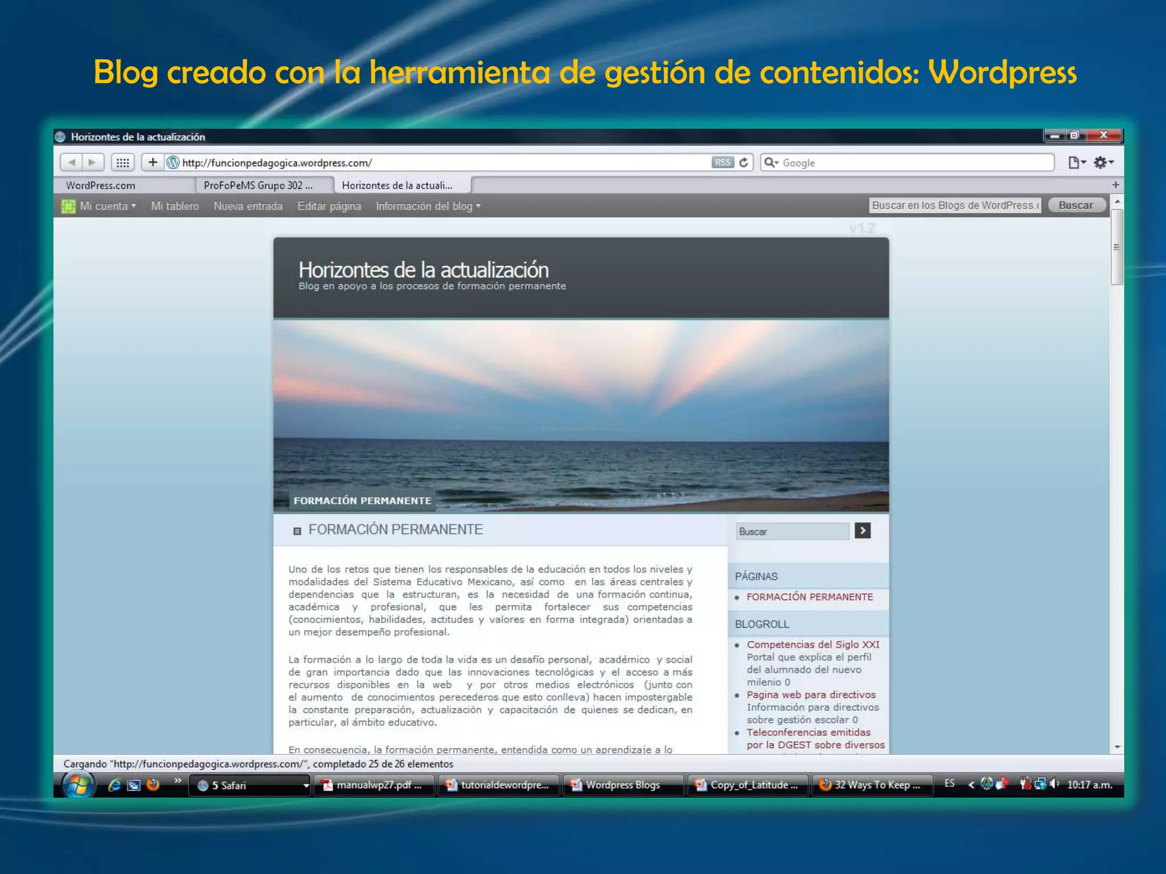The width and height of the screenshot is (1166, 874).
Task: Click the network tray icon
Action: 1040,784
